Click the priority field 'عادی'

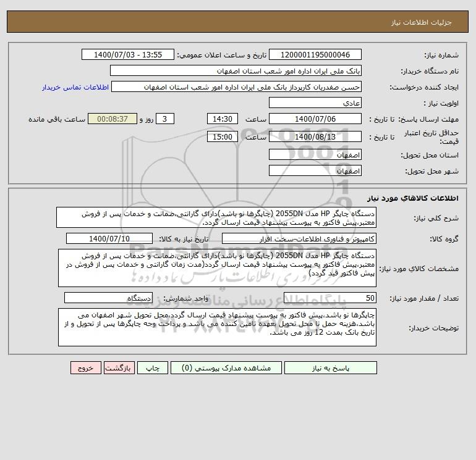[x=315, y=102]
